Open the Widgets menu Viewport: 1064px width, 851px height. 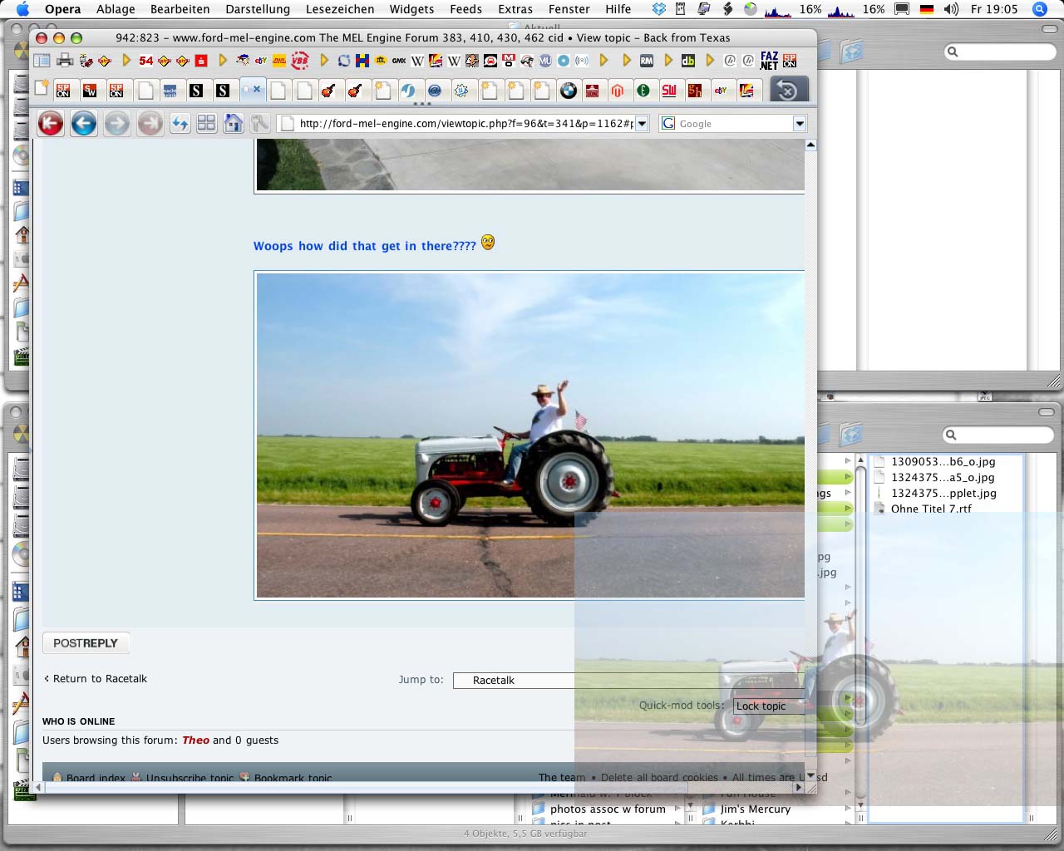(x=411, y=9)
